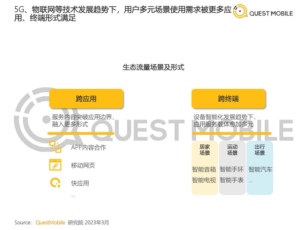Click the line 融入更多形式
This screenshot has height=230, width=307.
70,124
